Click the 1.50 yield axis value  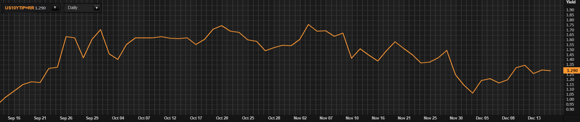tap(570, 50)
